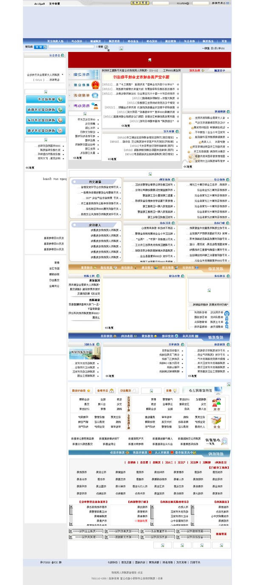Click the 公共事业 service icon button

pos(105,391)
